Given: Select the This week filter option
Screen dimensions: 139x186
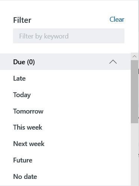Looking at the screenshot, I should click(x=28, y=127).
